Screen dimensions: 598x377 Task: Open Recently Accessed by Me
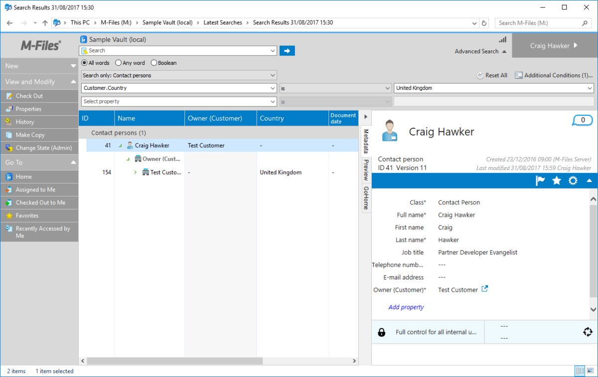click(x=39, y=232)
